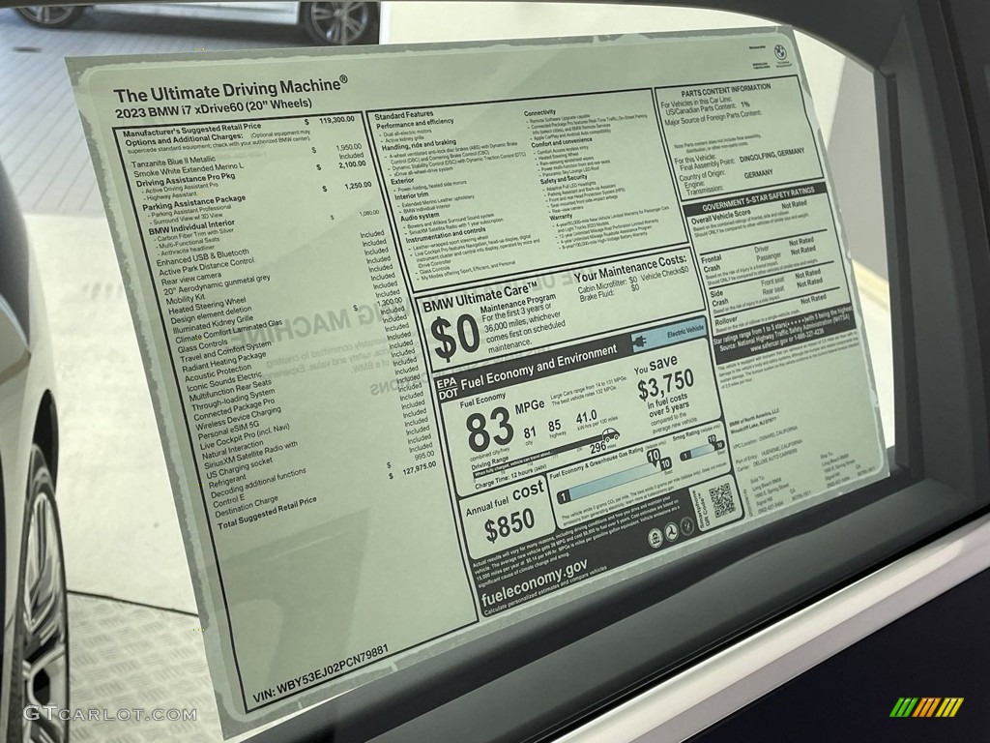Select the DINGOLFING, GERMANY assembly point

tap(772, 155)
